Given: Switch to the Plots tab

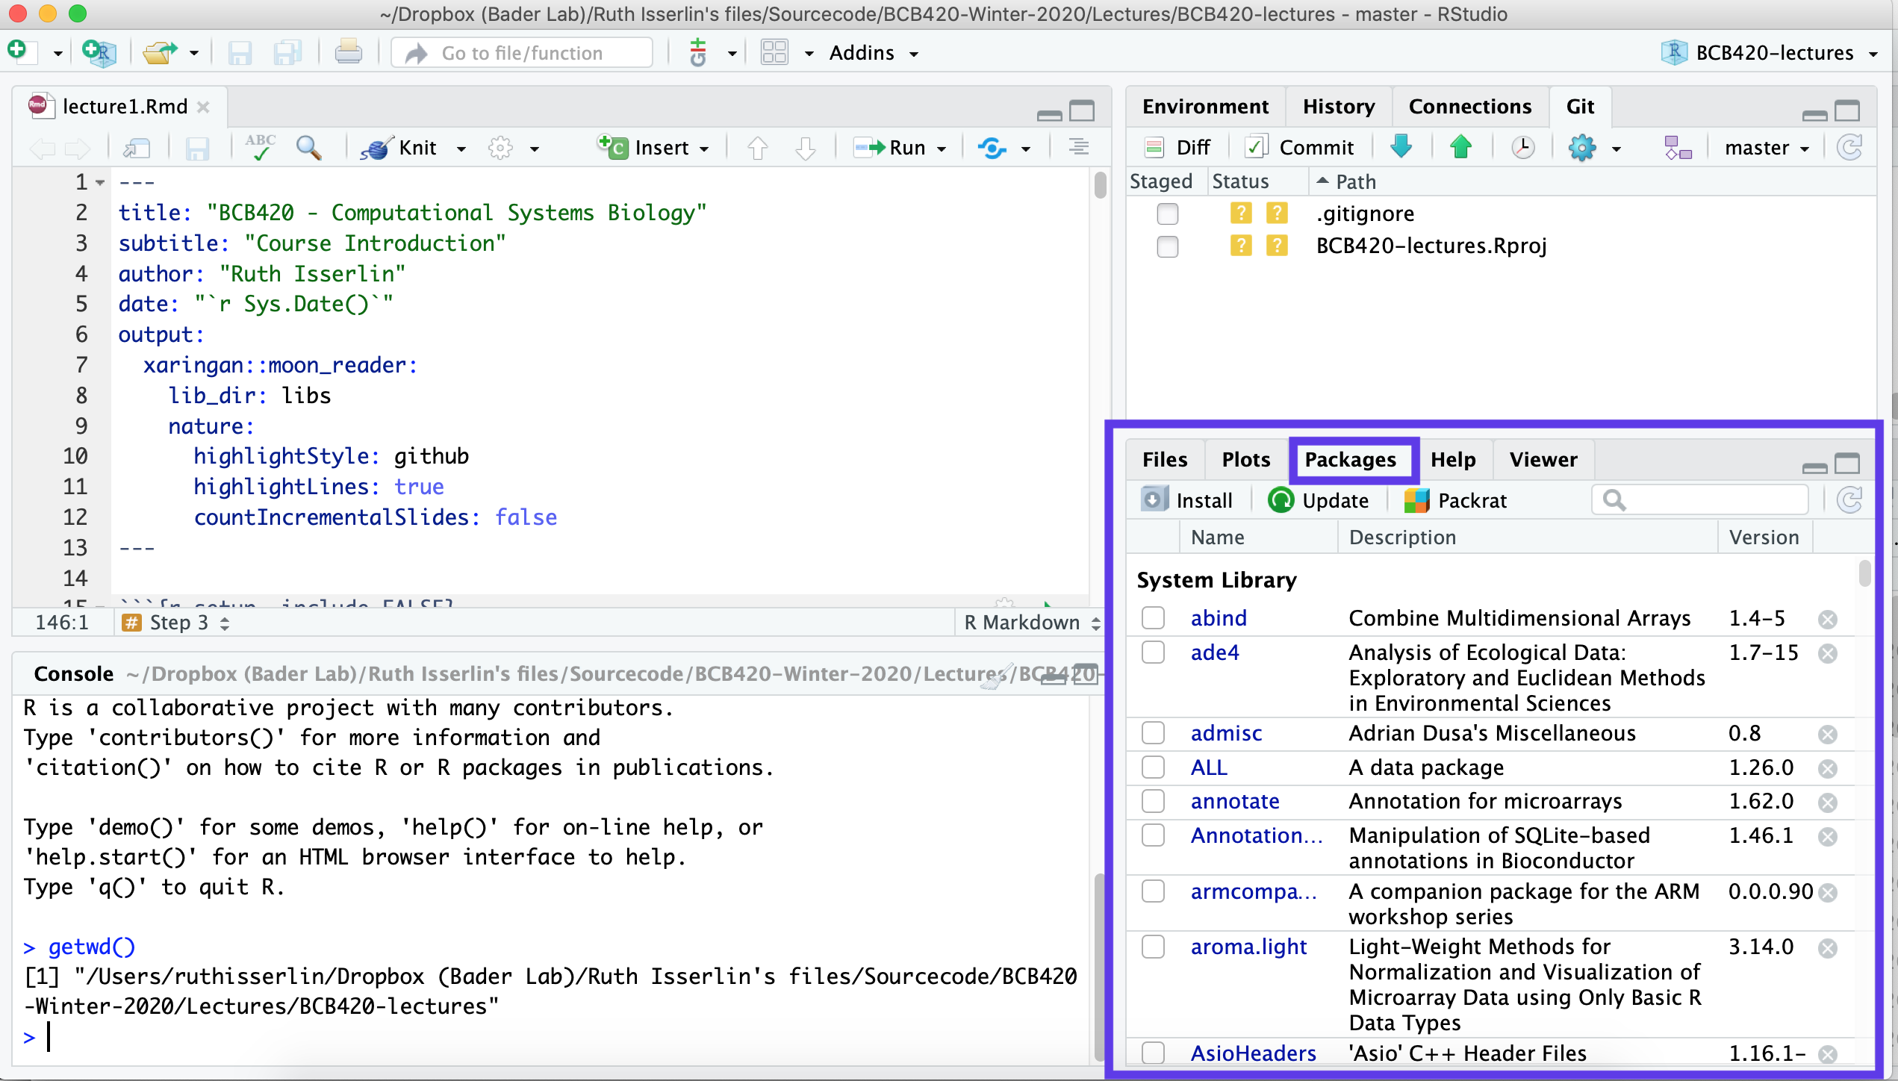Looking at the screenshot, I should (x=1245, y=460).
